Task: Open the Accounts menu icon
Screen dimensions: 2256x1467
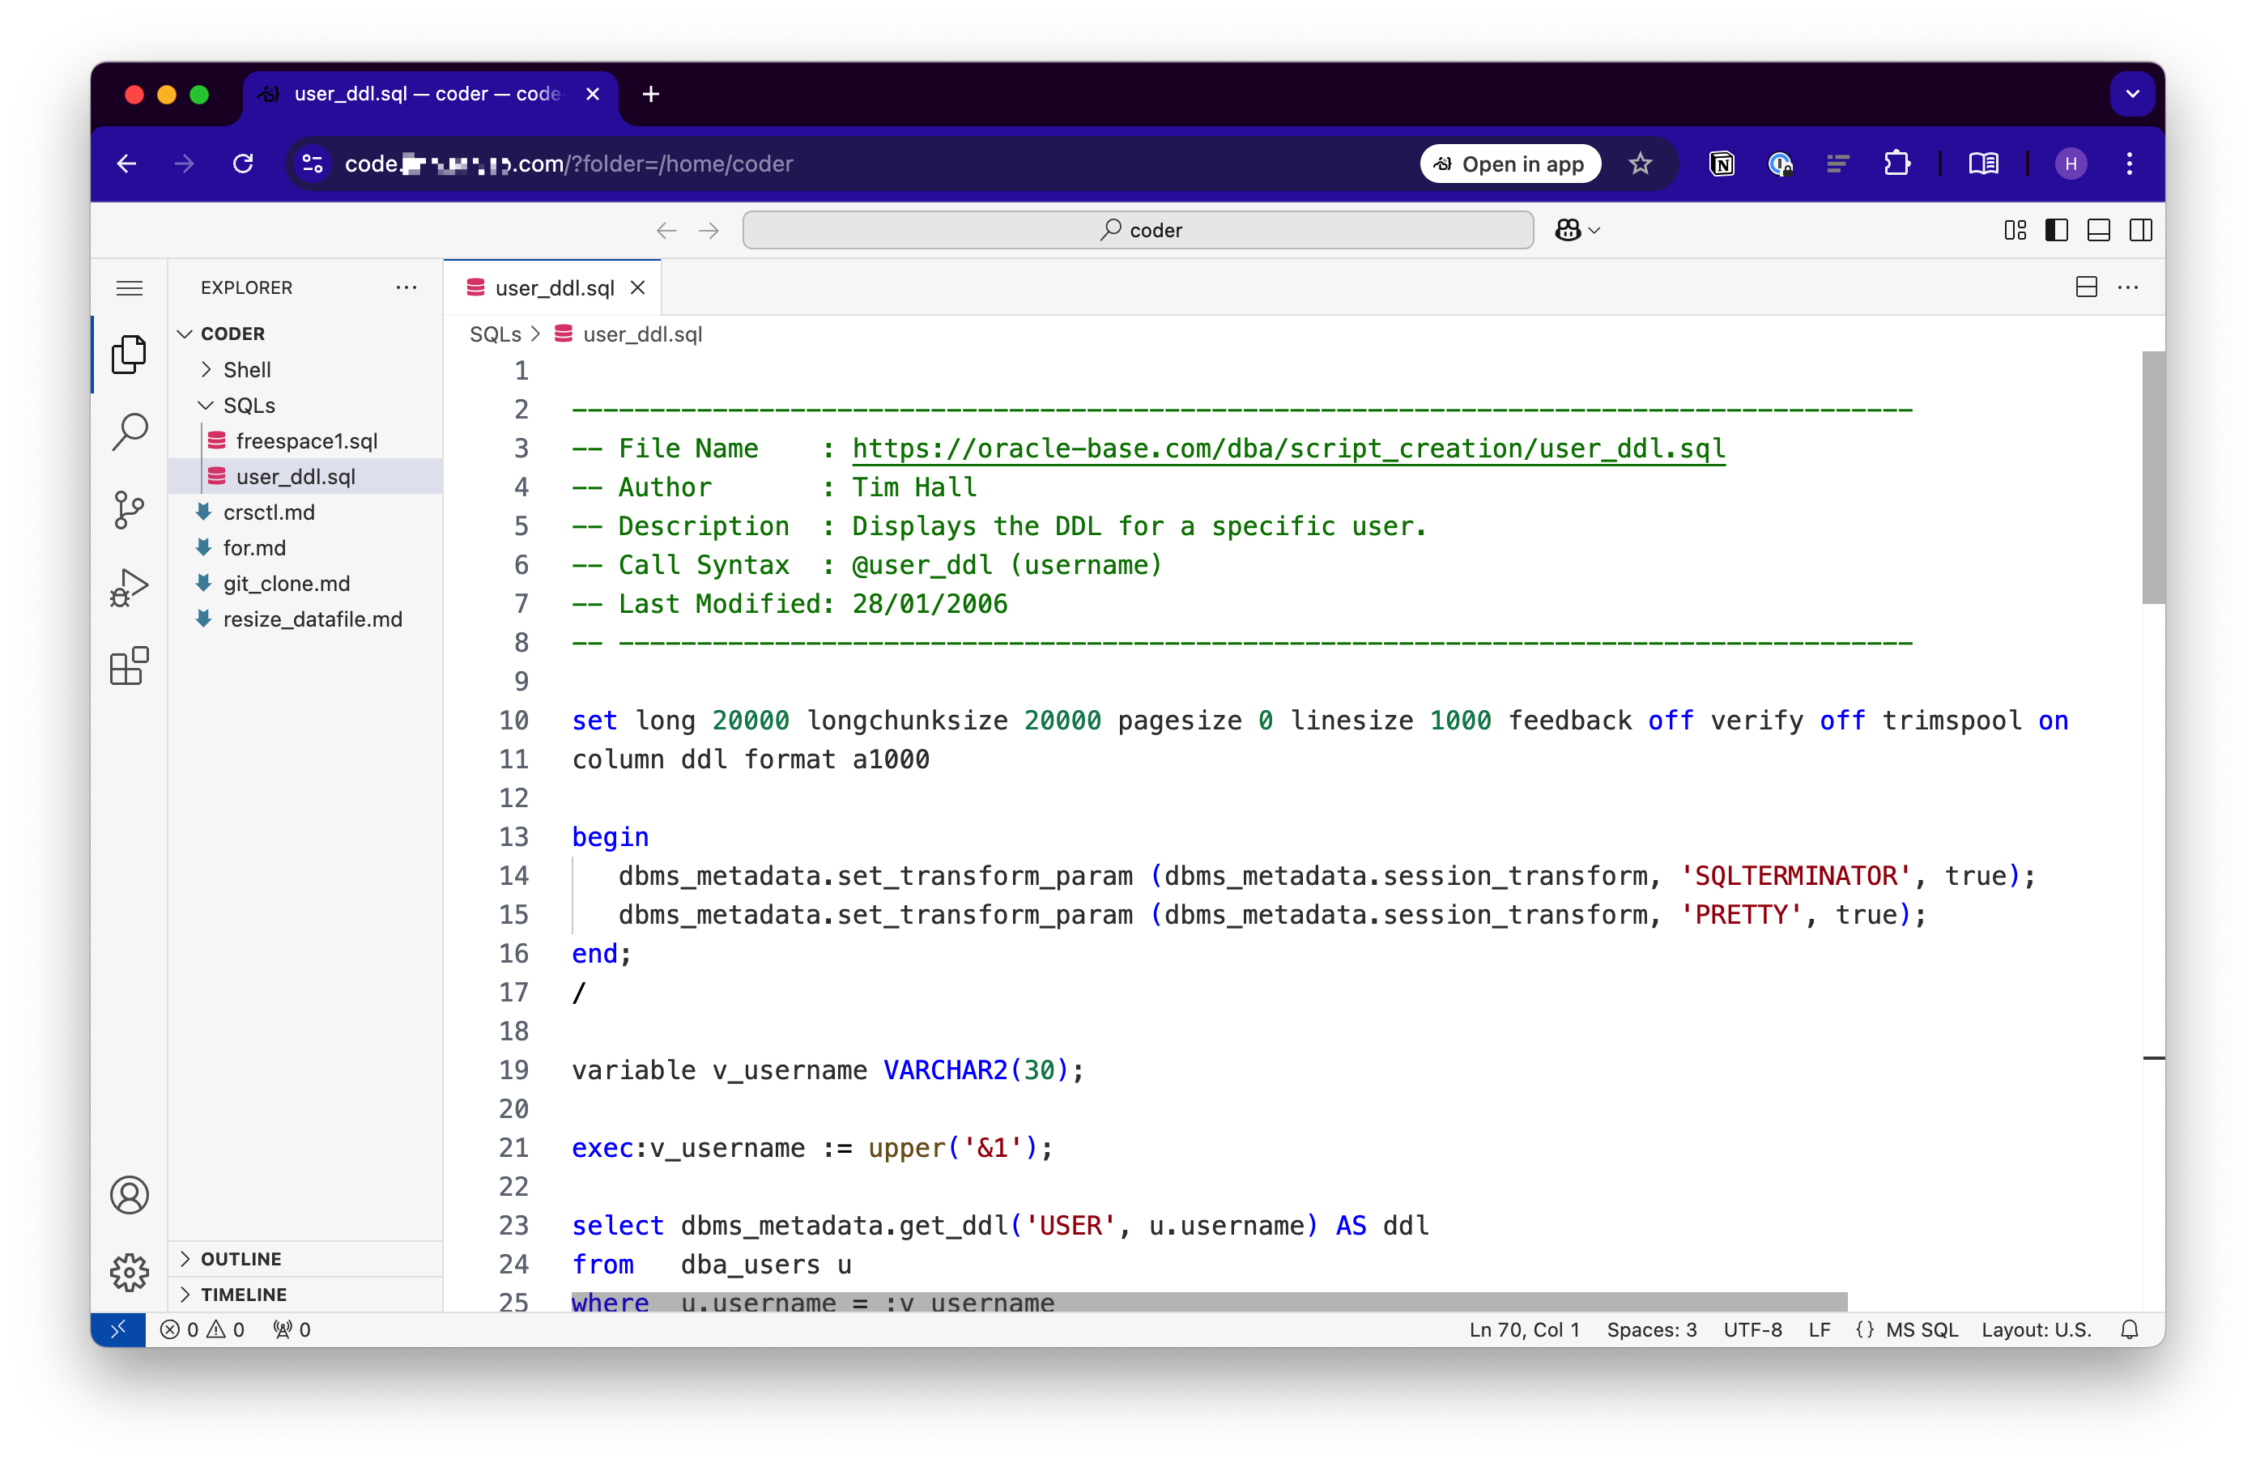Action: point(130,1195)
